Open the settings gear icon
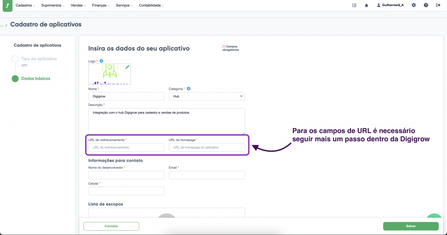Viewport: 447px width, 235px height. [413, 5]
